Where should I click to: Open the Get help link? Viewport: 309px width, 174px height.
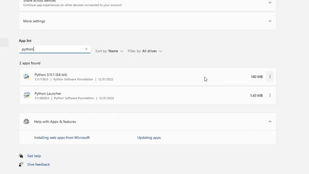tap(34, 156)
